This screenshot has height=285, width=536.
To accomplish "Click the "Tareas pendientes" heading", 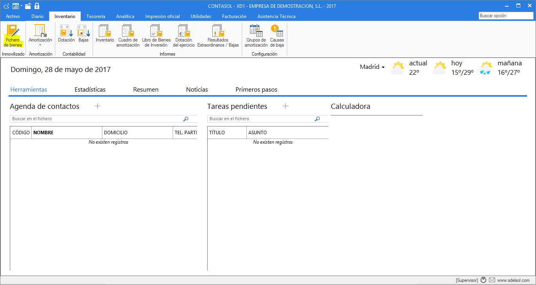I will point(237,106).
